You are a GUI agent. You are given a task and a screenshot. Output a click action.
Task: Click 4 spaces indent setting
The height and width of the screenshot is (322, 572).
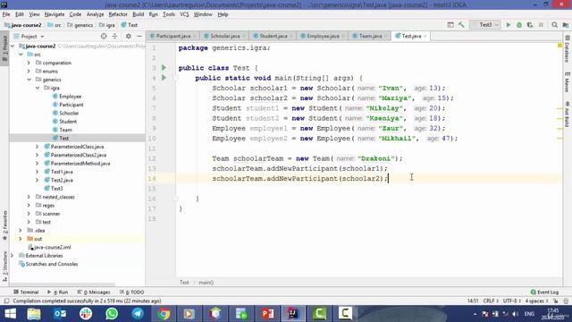click(x=536, y=301)
